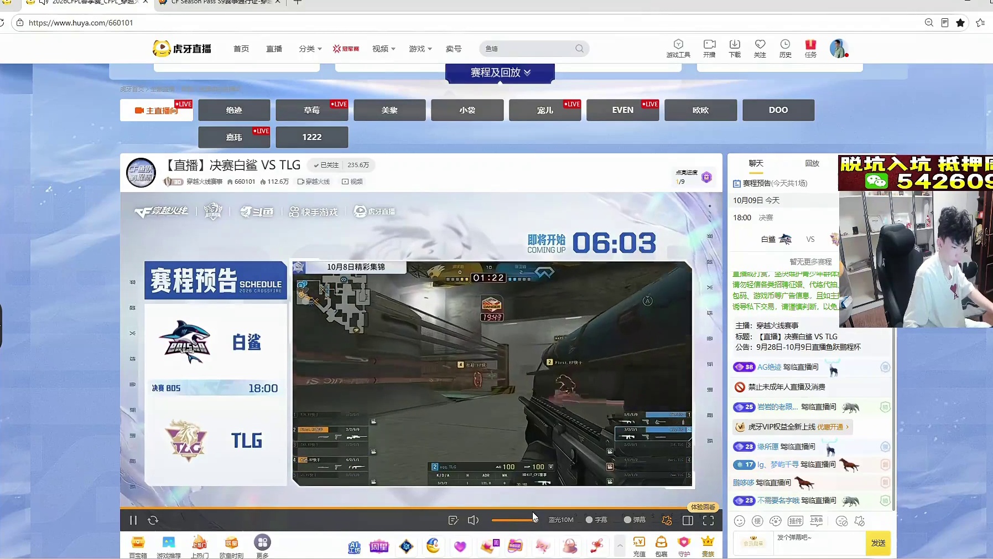Switch to the 回放 tab in sidebar
The image size is (993, 559).
pyautogui.click(x=812, y=163)
